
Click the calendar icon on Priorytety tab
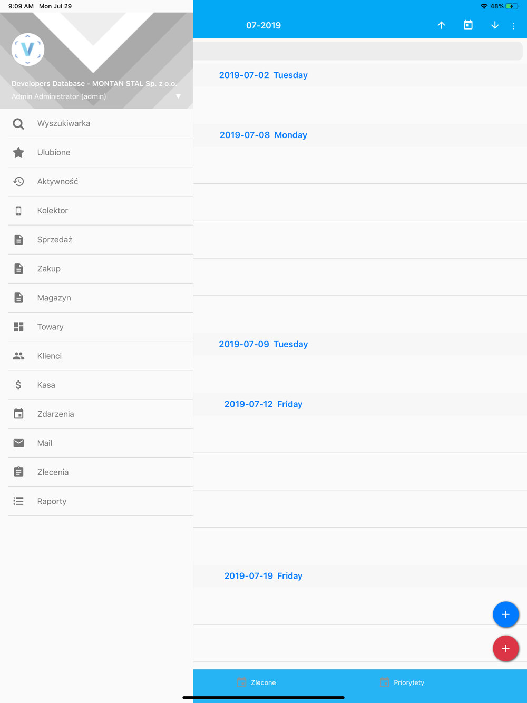point(385,682)
